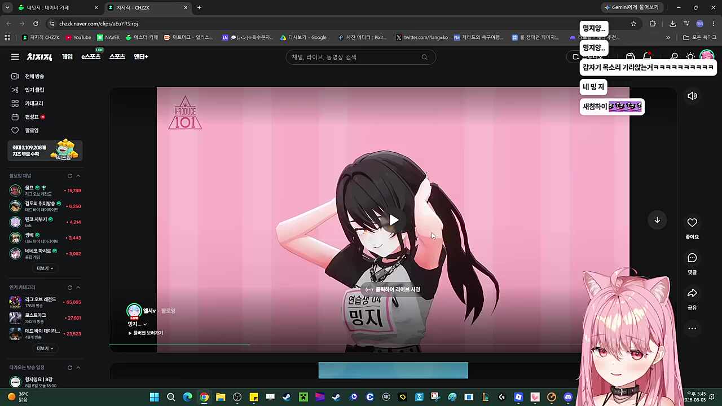Share the clip
This screenshot has width=722, height=406.
(x=692, y=293)
